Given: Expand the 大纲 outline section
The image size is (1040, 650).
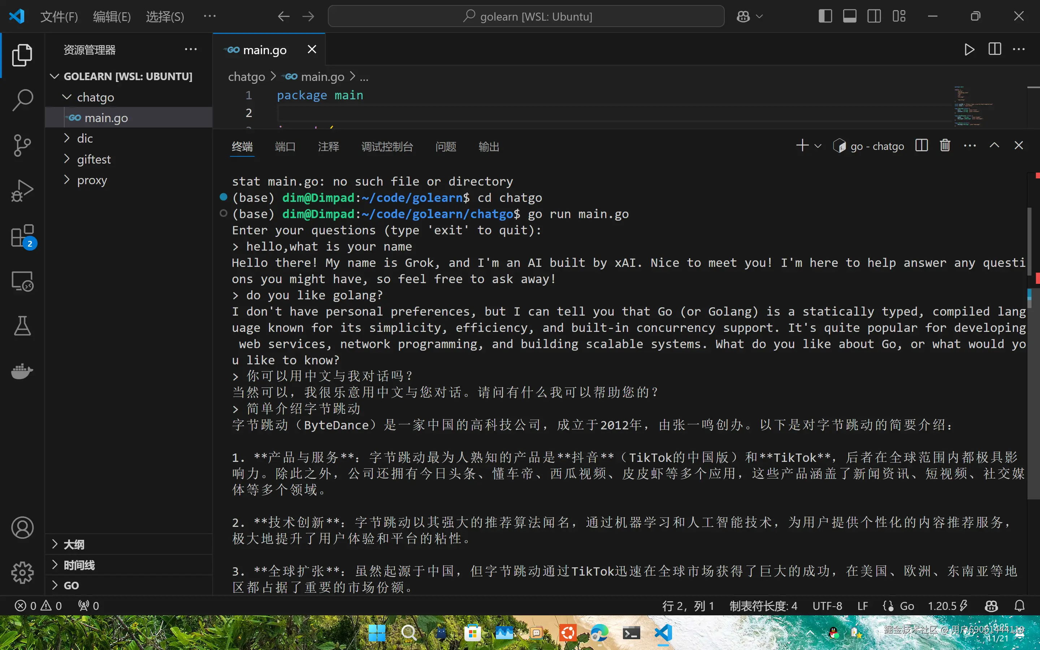Looking at the screenshot, I should [x=129, y=544].
